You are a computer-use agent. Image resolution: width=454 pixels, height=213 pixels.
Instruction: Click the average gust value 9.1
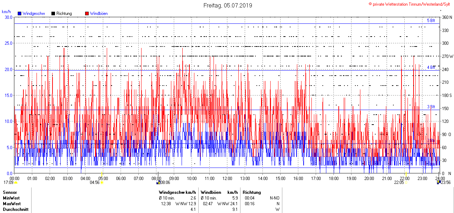click(235, 209)
